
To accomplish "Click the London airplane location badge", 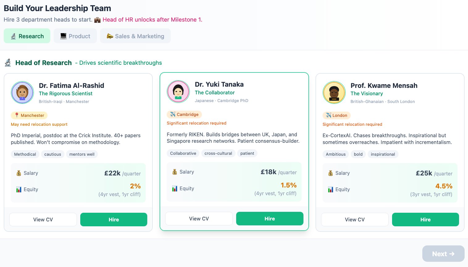I will pos(336,115).
